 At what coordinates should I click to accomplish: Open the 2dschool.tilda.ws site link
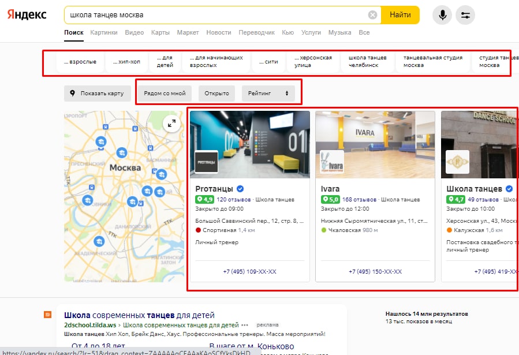pyautogui.click(x=90, y=325)
